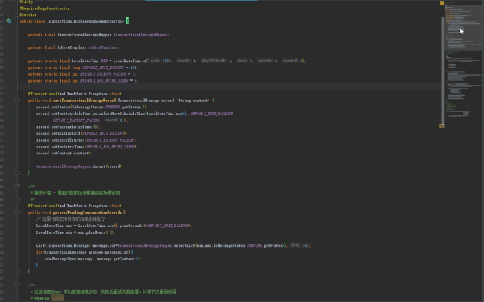Click the calculateNextScheduleTime call

(118, 114)
